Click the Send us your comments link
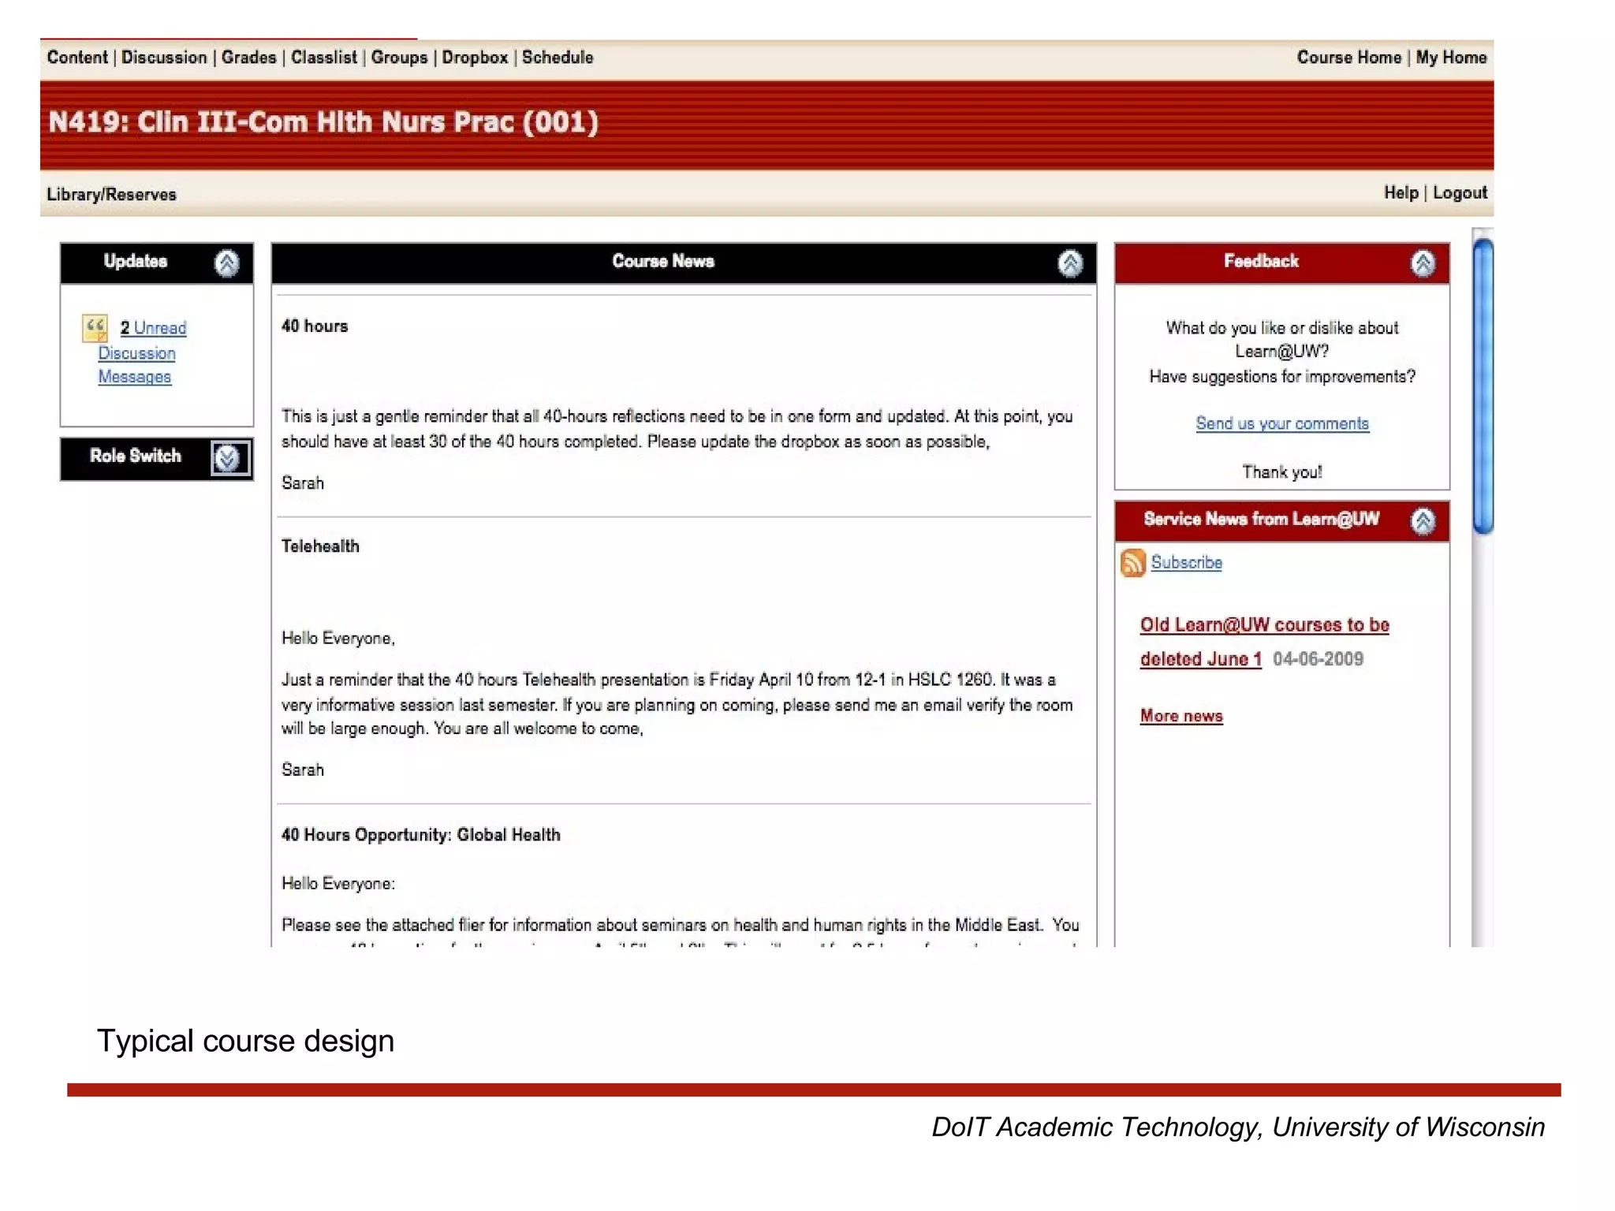1615x1211 pixels. pyautogui.click(x=1281, y=423)
